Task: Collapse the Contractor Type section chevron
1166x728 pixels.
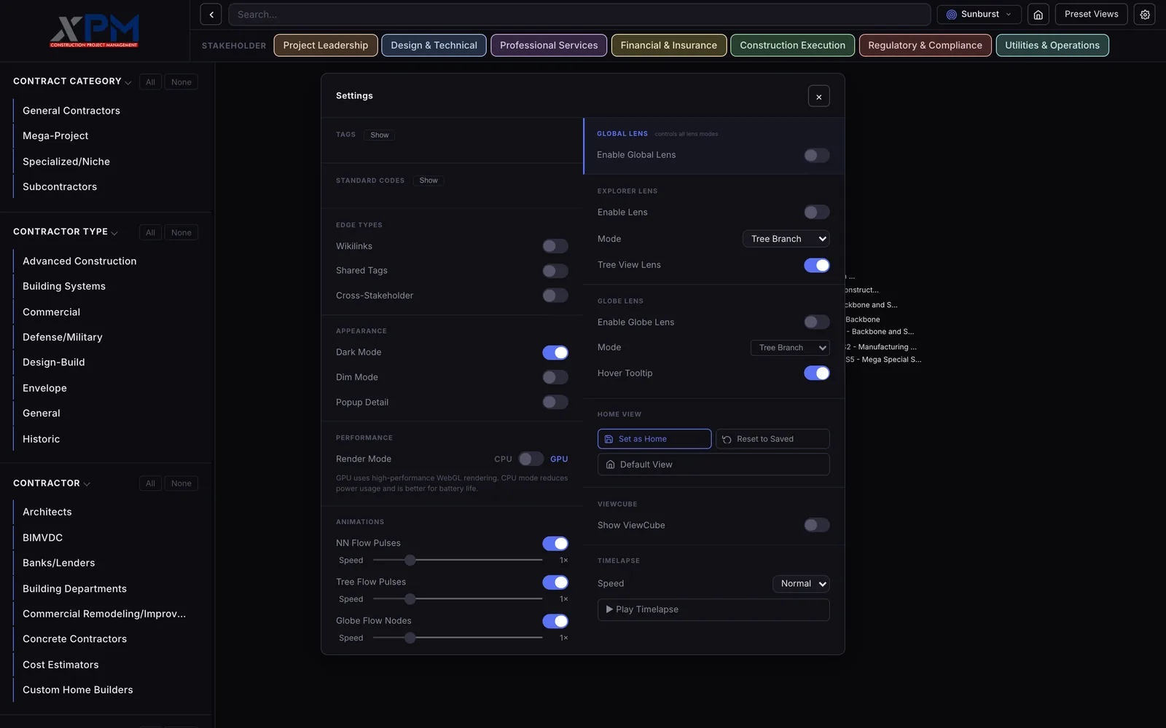Action: point(114,233)
